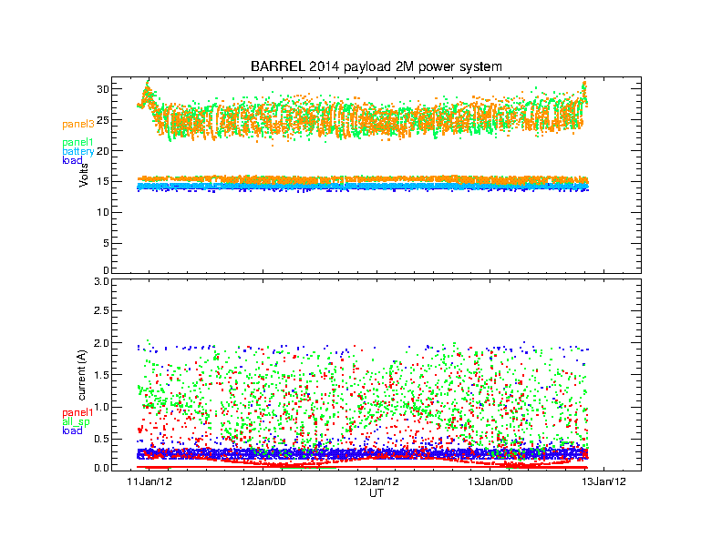Click the "30" tick on the Volts axis
Screen dimensions: 722x557
click(103, 89)
